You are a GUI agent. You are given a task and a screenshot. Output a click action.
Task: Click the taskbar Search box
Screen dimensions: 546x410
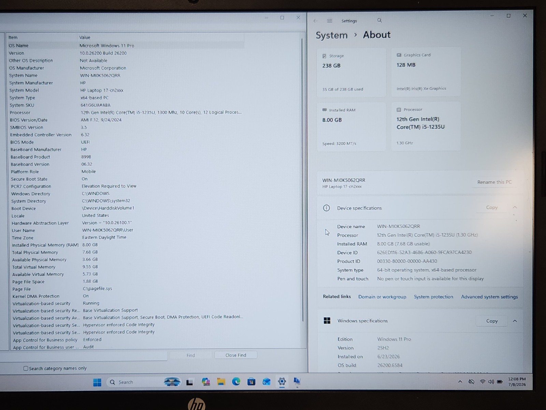[143, 382]
